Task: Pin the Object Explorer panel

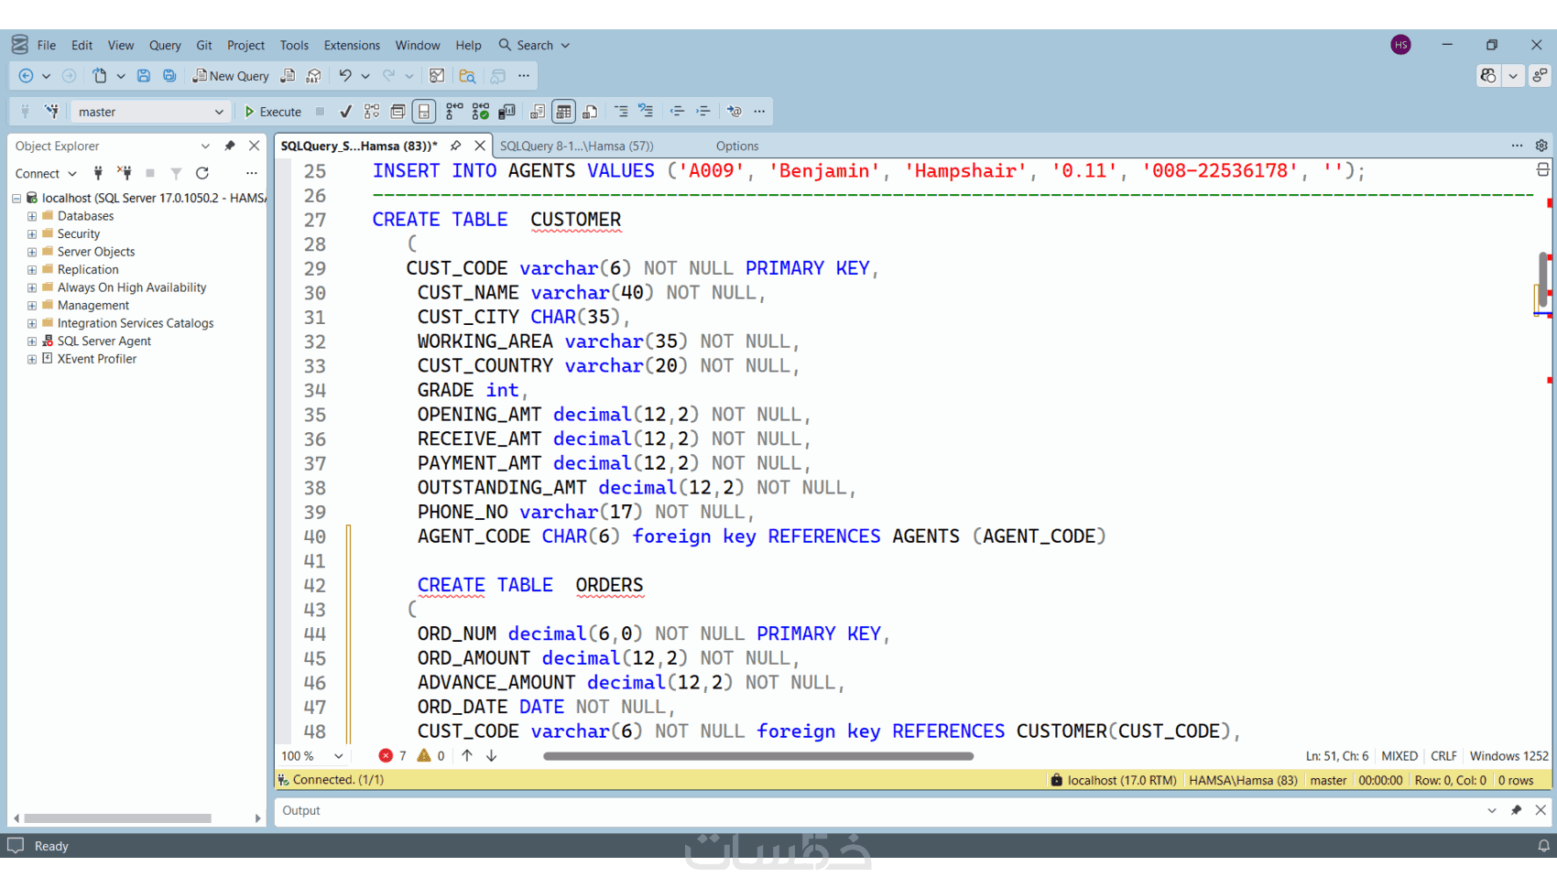Action: click(230, 146)
